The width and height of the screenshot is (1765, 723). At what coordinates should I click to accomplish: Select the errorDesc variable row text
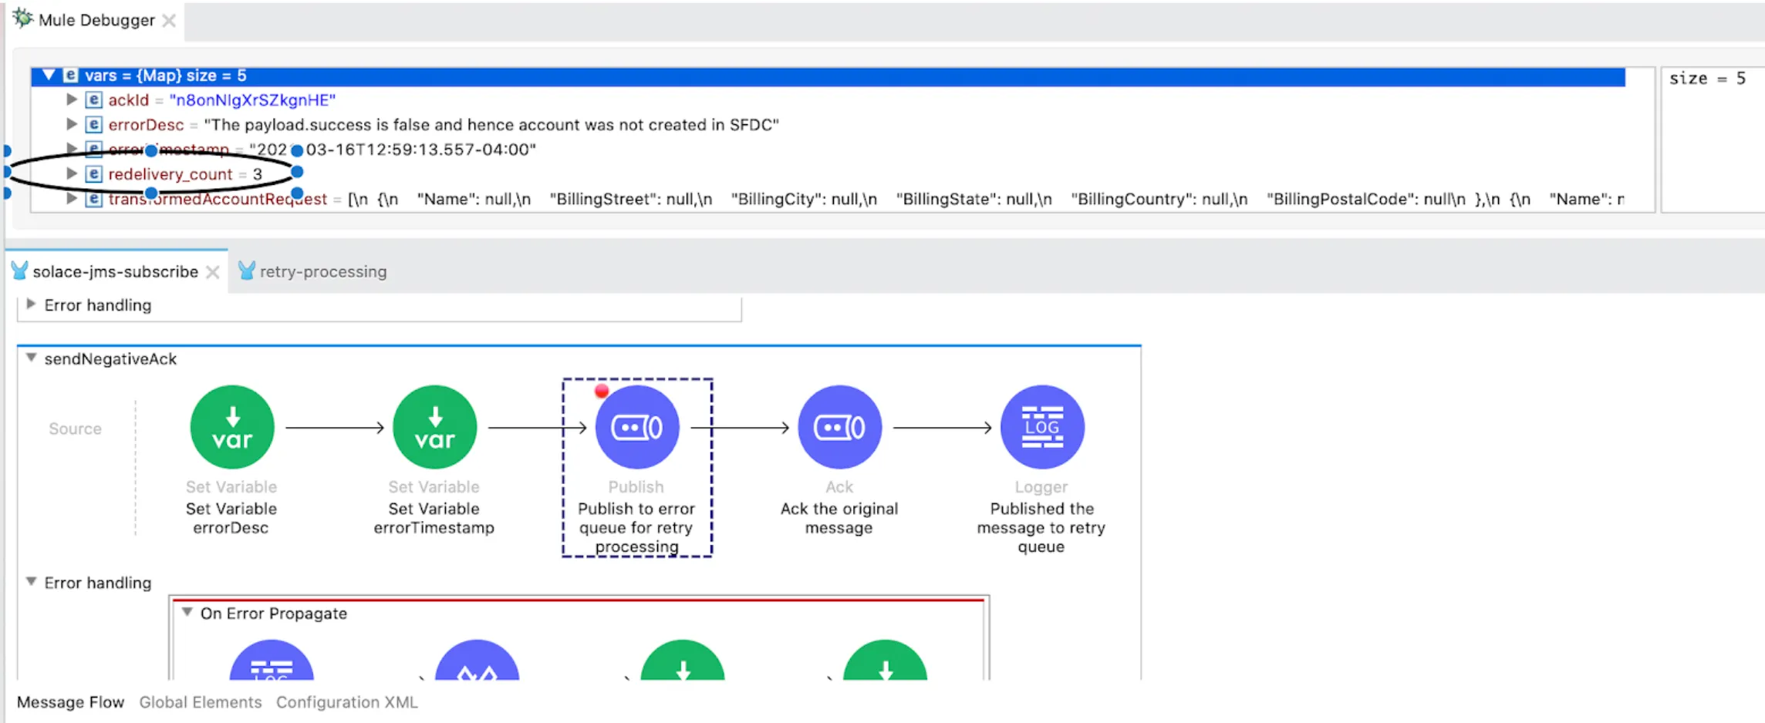444,125
